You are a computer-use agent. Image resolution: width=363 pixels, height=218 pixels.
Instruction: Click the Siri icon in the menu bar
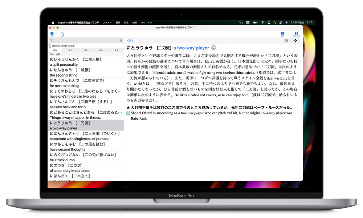coord(287,23)
